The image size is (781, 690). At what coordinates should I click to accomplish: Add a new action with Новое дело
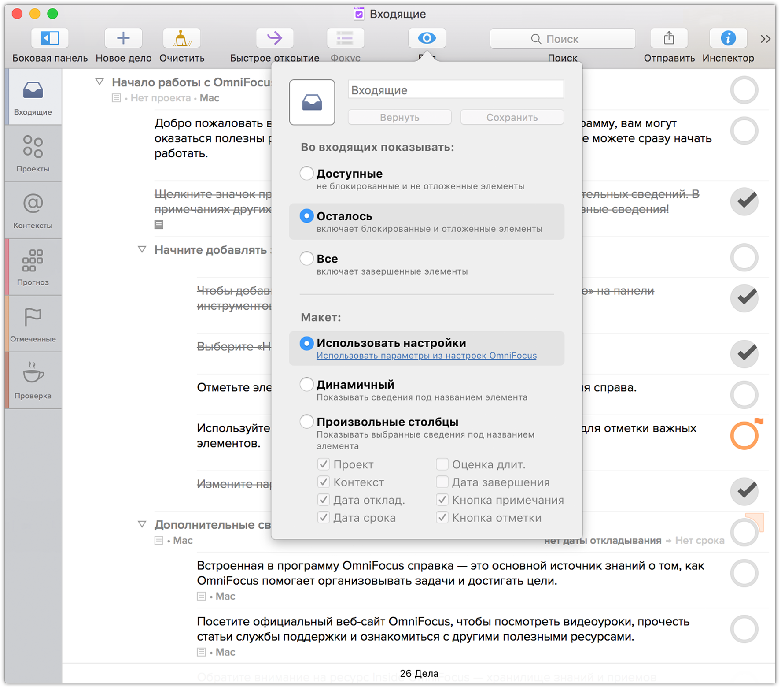point(123,38)
